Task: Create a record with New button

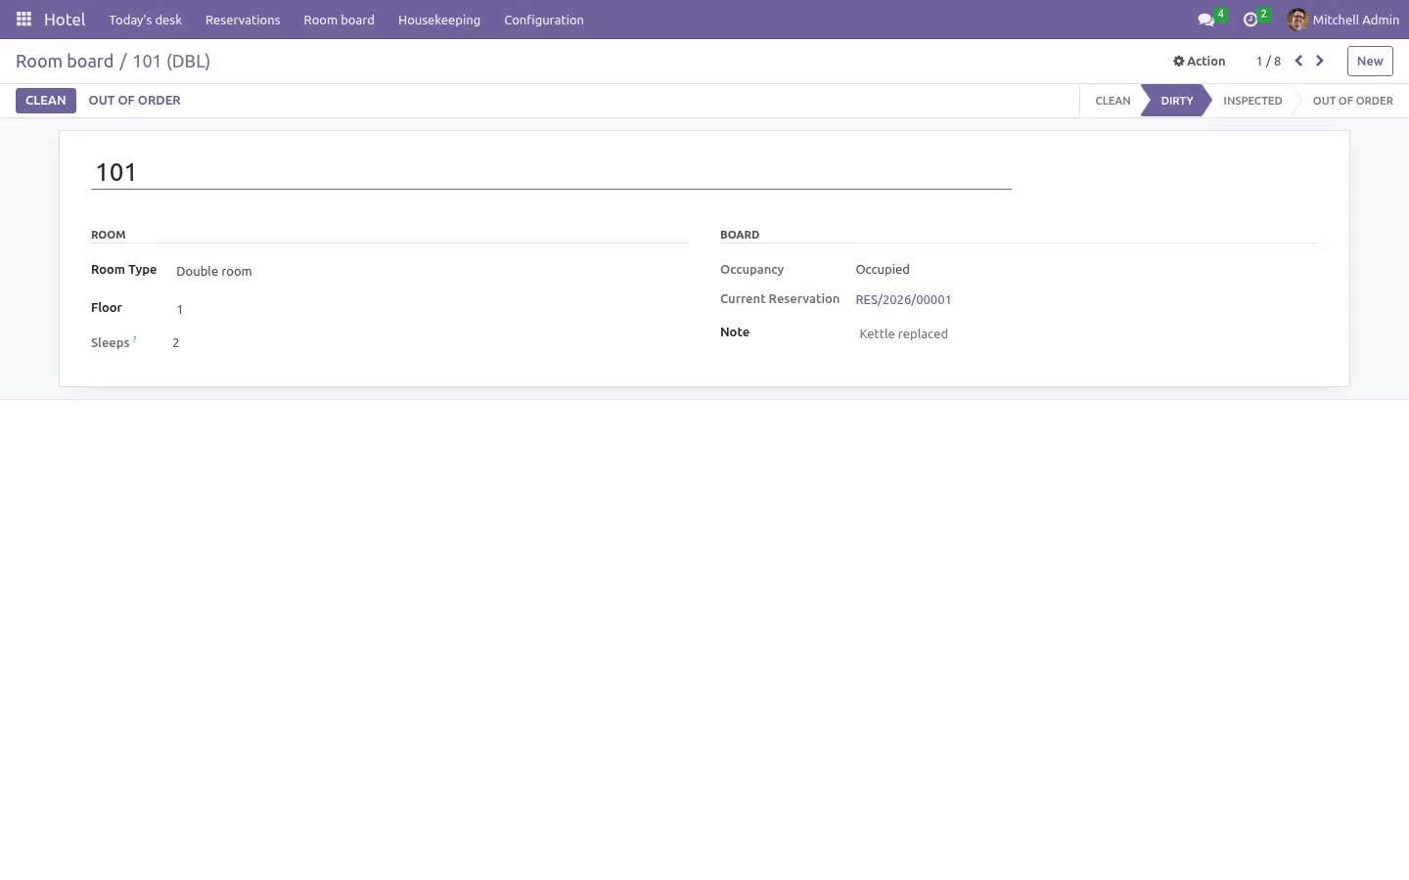Action: coord(1370,61)
